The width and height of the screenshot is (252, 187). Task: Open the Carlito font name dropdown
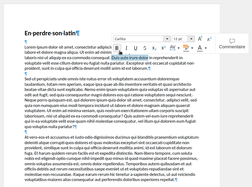tap(166, 39)
